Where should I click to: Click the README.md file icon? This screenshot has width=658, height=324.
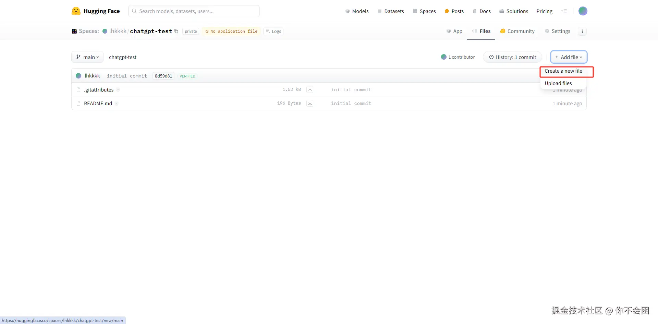point(78,103)
